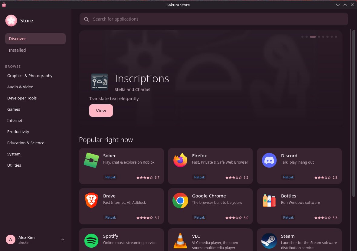
Task: Click 'Run Windows software' description
Action: coord(300,203)
